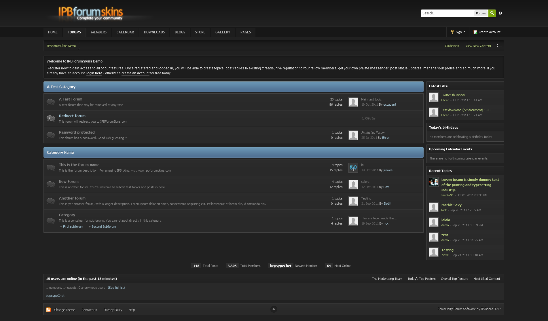Click New Forum speech bubble icon
This screenshot has height=321, width=548.
click(51, 184)
